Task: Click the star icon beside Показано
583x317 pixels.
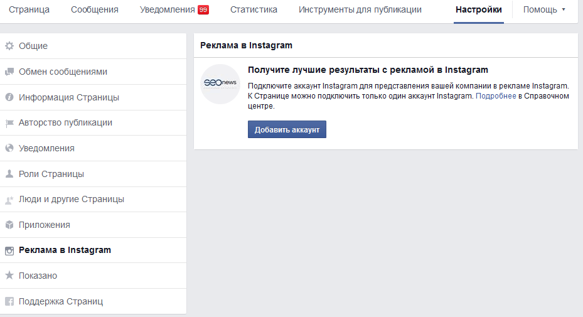Action: pos(9,276)
